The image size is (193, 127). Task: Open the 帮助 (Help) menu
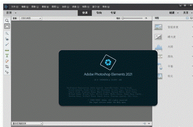(x=106, y=7)
